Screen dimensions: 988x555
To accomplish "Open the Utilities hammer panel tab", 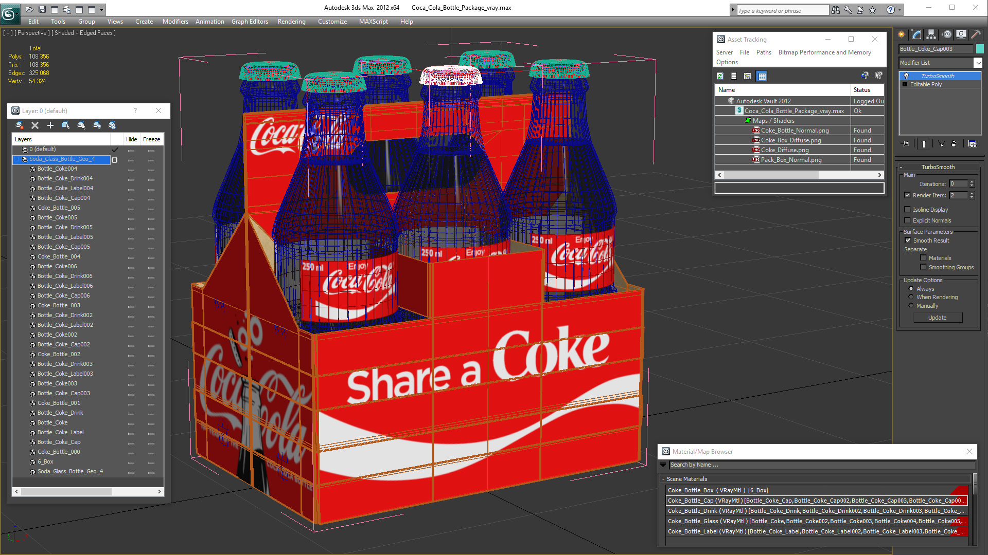I will coord(976,34).
